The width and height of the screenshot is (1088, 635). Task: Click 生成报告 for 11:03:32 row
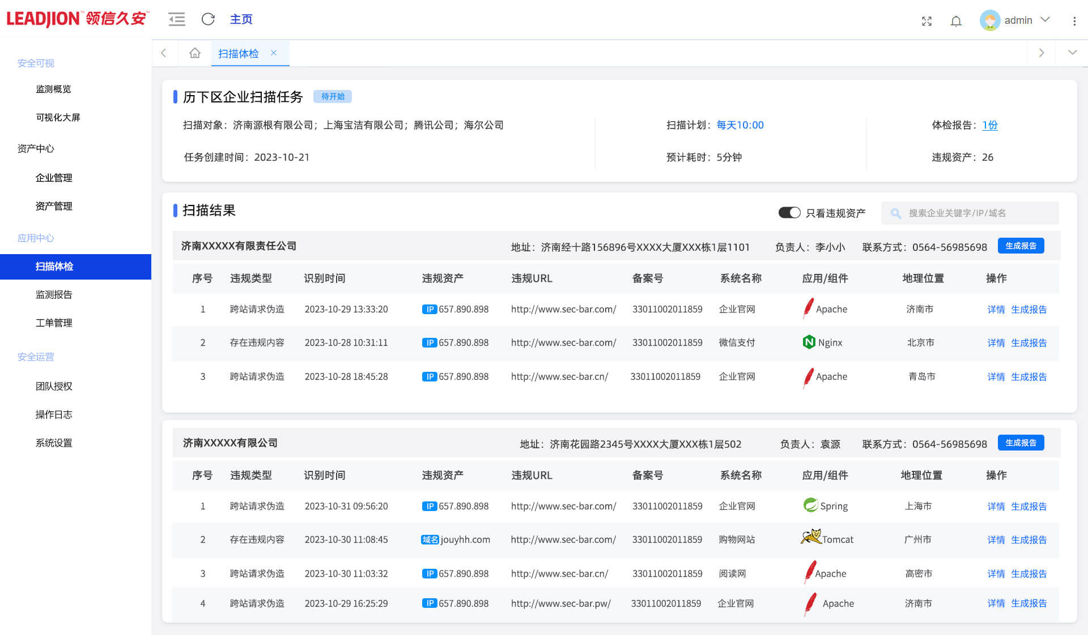(x=1028, y=574)
